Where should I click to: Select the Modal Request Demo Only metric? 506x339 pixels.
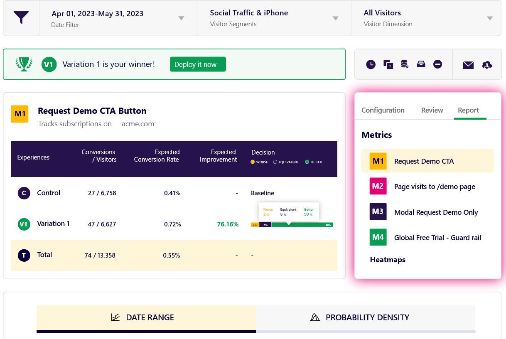[x=436, y=212]
